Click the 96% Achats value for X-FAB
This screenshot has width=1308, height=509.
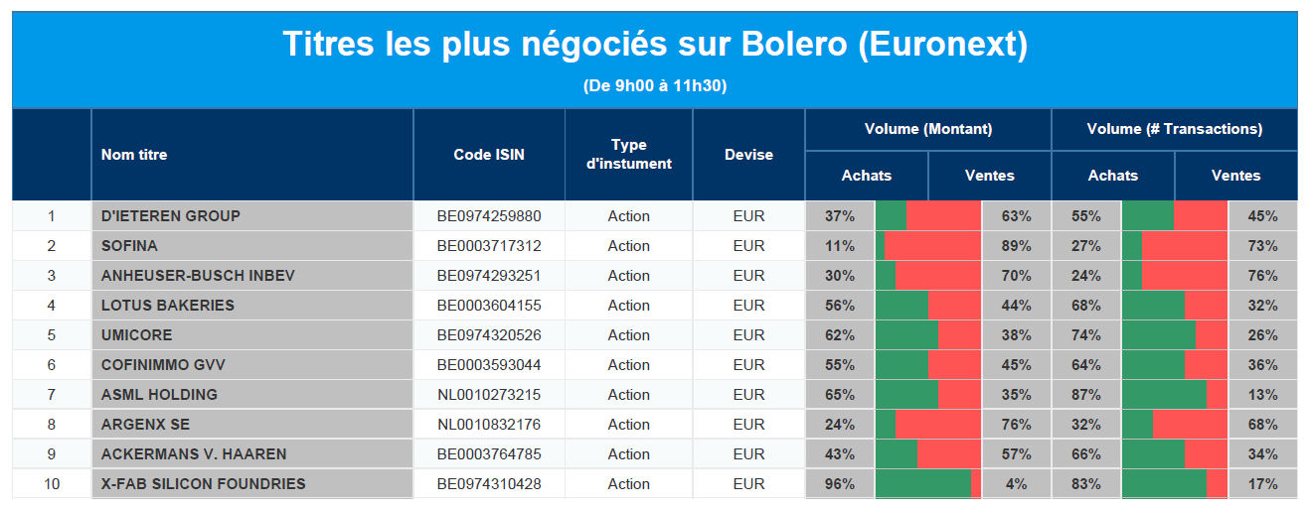point(840,484)
